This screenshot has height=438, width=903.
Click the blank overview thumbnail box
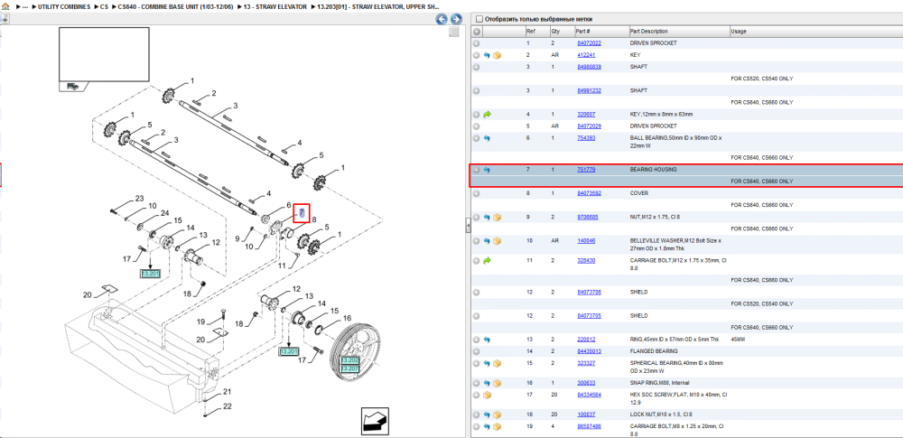[104, 53]
